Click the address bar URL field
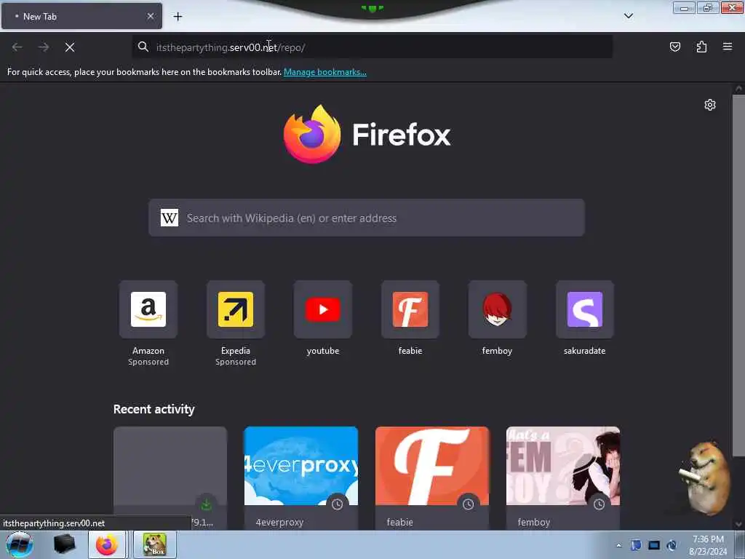This screenshot has width=745, height=559. [372, 47]
